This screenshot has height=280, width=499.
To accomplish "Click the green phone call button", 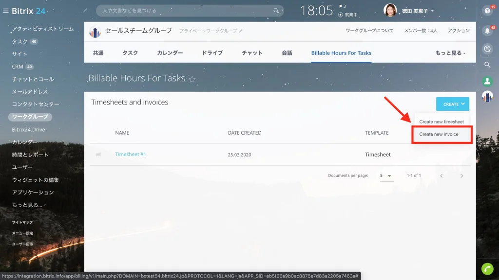I will pos(487,269).
